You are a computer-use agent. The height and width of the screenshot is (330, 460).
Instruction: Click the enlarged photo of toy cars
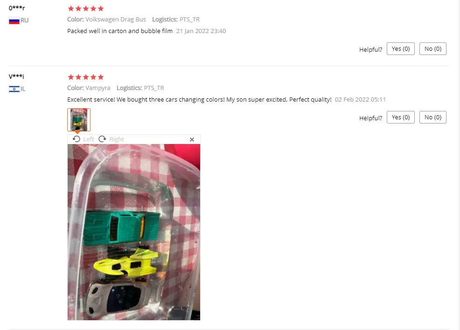click(134, 232)
